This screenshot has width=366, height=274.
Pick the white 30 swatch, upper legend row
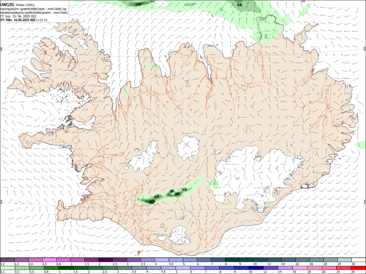(359, 260)
